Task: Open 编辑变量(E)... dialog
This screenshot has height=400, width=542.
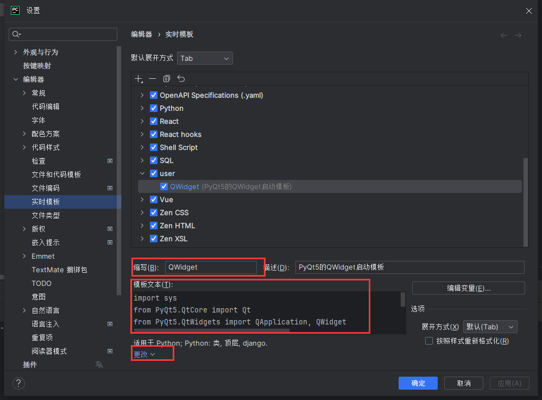Action: [469, 288]
